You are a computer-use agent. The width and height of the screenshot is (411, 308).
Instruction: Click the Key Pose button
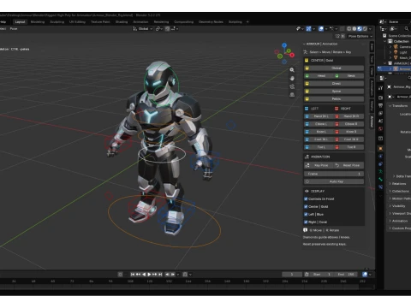(319, 165)
